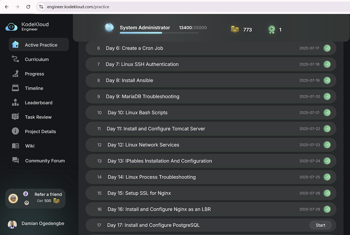Click the checkmark for Day 12 Linux Network Services
Screen dimensions: 350x235
click(x=327, y=145)
